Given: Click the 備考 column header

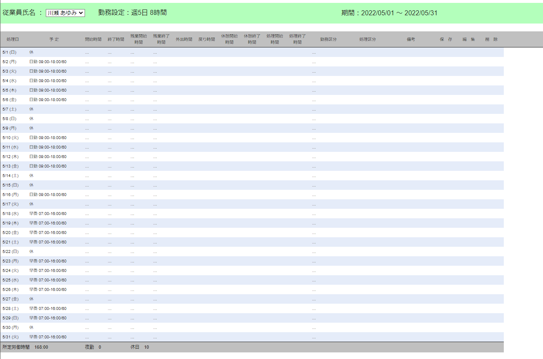Looking at the screenshot, I should pyautogui.click(x=411, y=40).
